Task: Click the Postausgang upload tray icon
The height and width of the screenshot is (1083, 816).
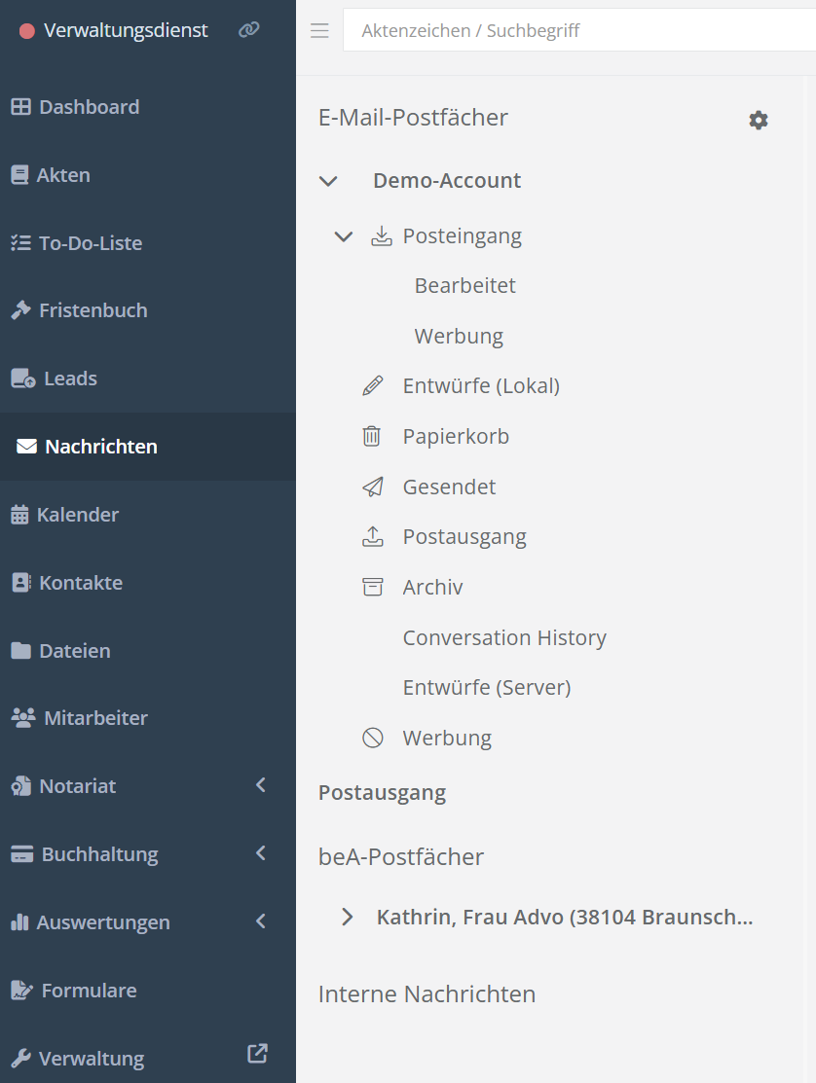Action: click(x=372, y=537)
